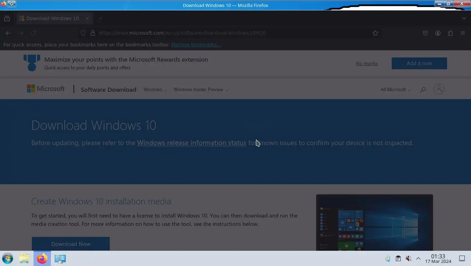Open the Extensions puzzle icon
This screenshot has width=471, height=266.
(450, 33)
